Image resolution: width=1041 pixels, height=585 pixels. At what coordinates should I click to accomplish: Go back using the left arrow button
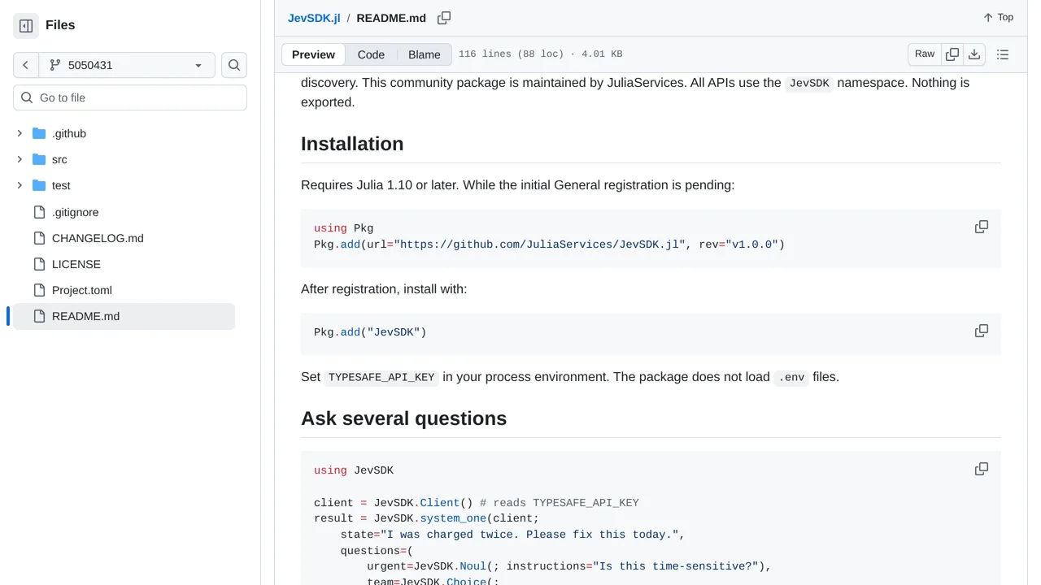point(26,65)
